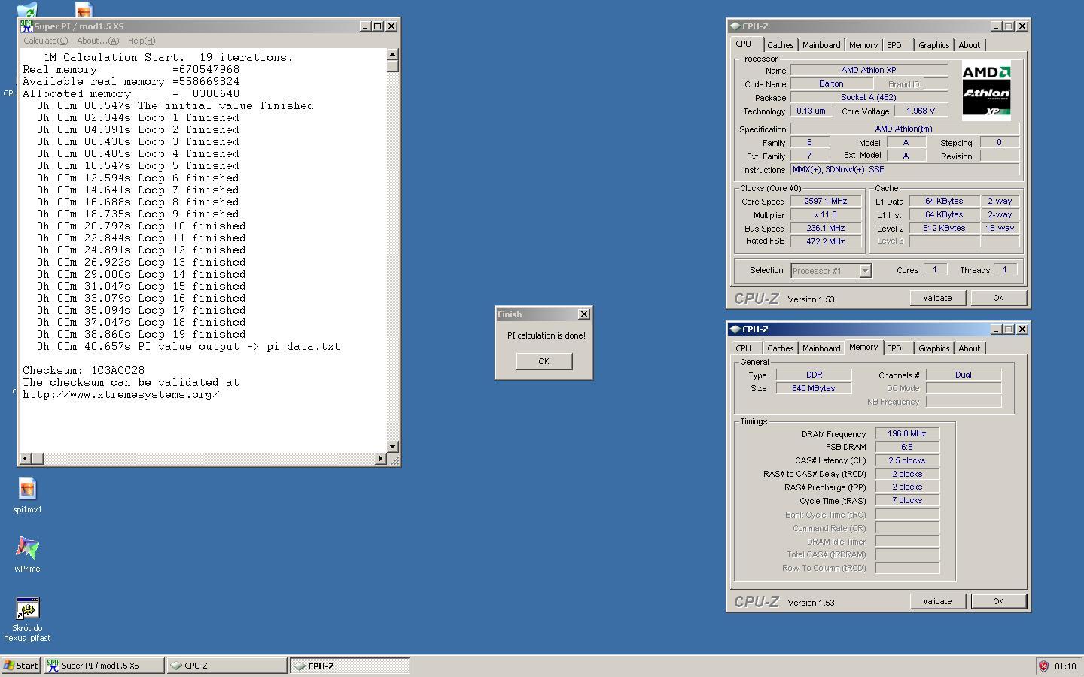This screenshot has width=1084, height=677.
Task: Click the Level 2 cache value 512 KBytes
Action: click(x=944, y=228)
